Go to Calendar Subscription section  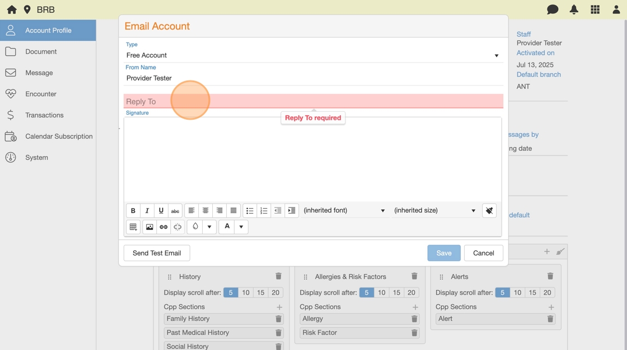59,136
